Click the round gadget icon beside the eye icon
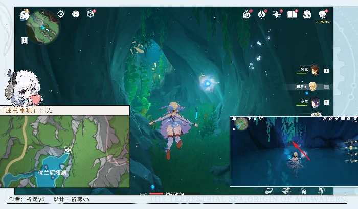 76,14
